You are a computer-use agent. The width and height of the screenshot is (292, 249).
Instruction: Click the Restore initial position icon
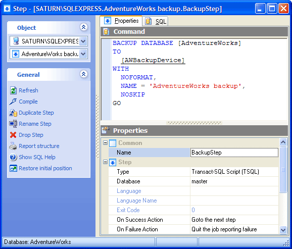click(x=13, y=168)
